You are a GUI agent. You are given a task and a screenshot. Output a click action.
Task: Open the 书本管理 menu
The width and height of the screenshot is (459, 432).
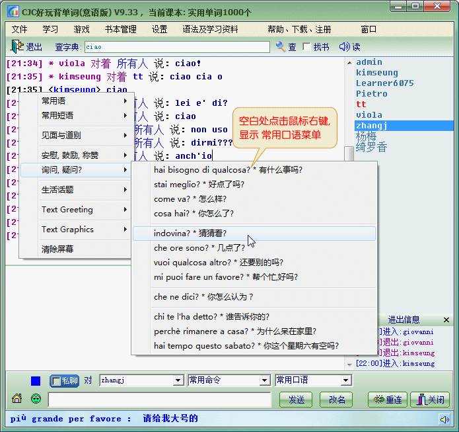pyautogui.click(x=120, y=29)
